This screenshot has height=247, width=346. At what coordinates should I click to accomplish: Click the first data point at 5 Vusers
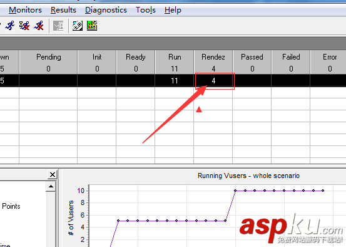pyautogui.click(x=118, y=221)
